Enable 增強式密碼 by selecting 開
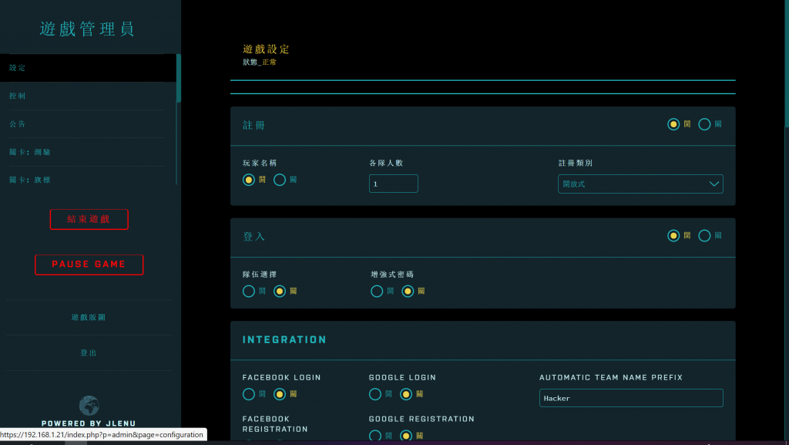The width and height of the screenshot is (789, 445). 377,292
